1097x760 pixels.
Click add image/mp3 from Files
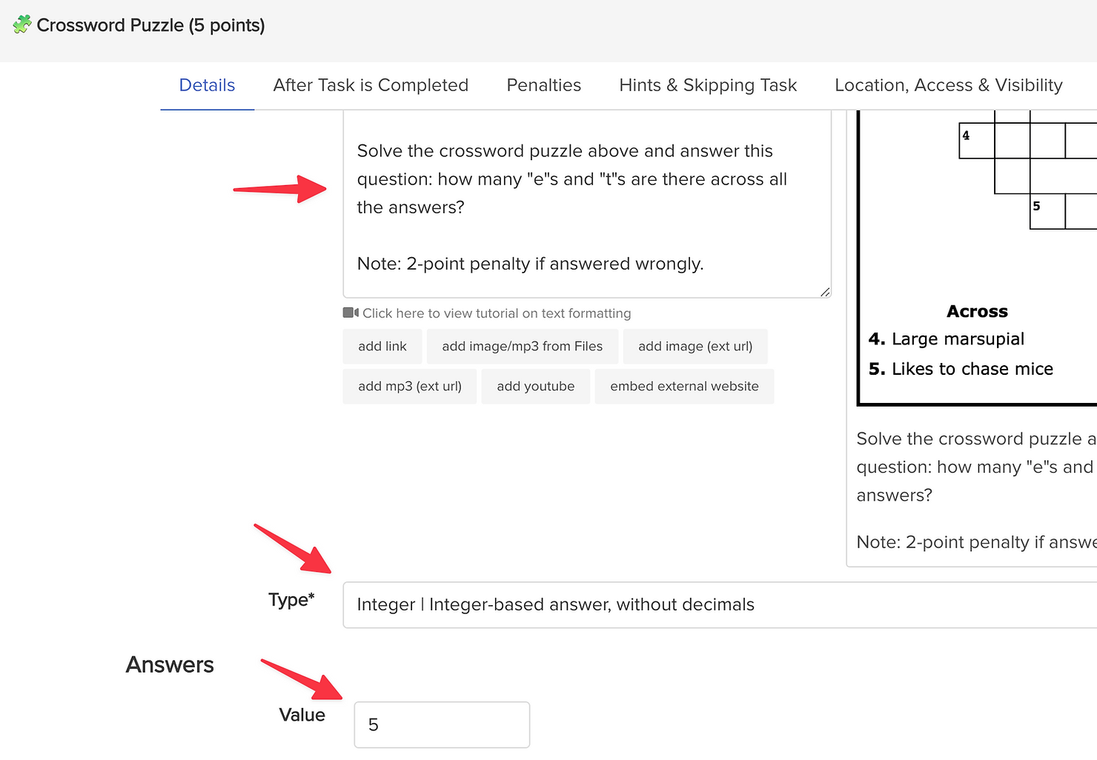522,346
